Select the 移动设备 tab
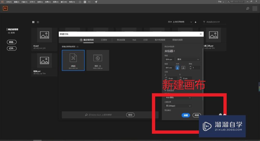The width and height of the screenshot is (260, 141). coord(121,40)
